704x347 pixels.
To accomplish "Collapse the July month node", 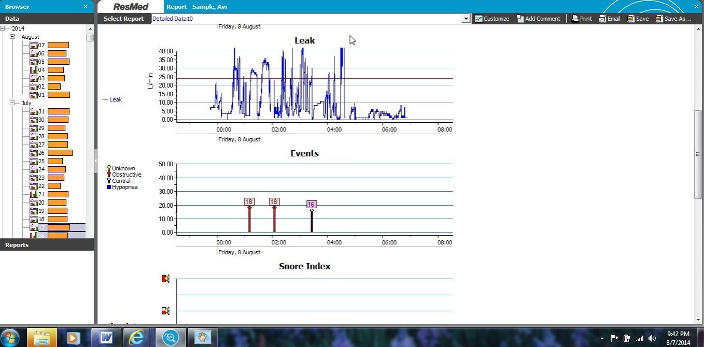I will pyautogui.click(x=12, y=103).
